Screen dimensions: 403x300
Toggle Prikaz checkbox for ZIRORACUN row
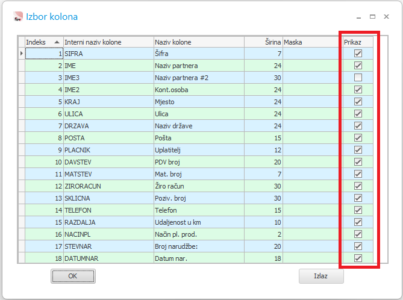click(x=358, y=186)
